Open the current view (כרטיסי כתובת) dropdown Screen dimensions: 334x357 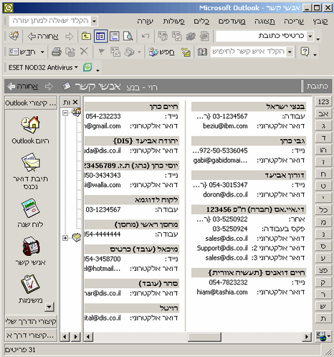(x=310, y=37)
